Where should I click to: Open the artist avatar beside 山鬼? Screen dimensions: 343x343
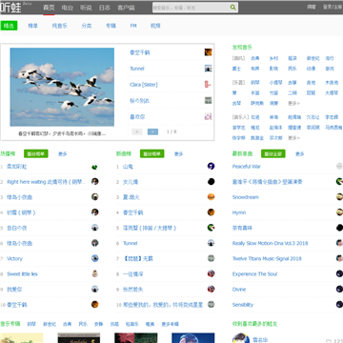point(211,166)
